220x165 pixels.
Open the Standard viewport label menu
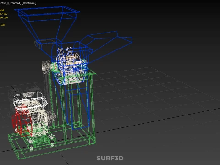15,3
